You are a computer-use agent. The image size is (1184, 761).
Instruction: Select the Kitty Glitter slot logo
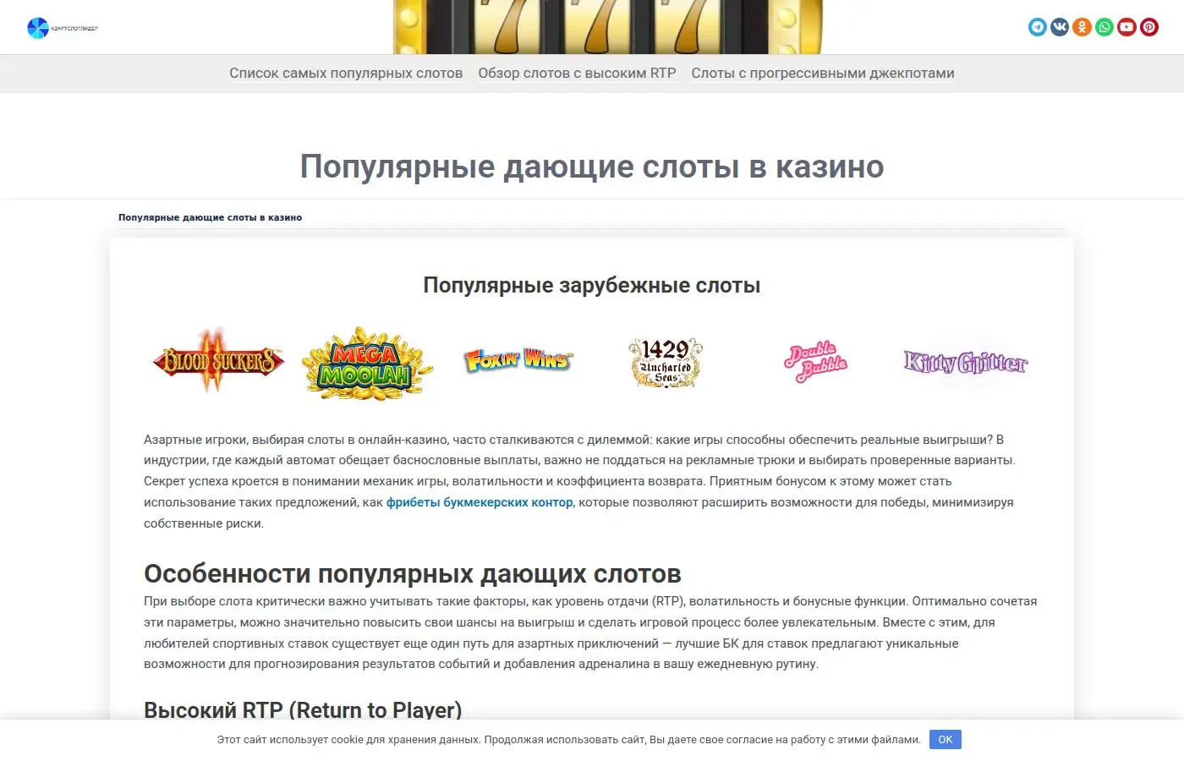coord(965,363)
